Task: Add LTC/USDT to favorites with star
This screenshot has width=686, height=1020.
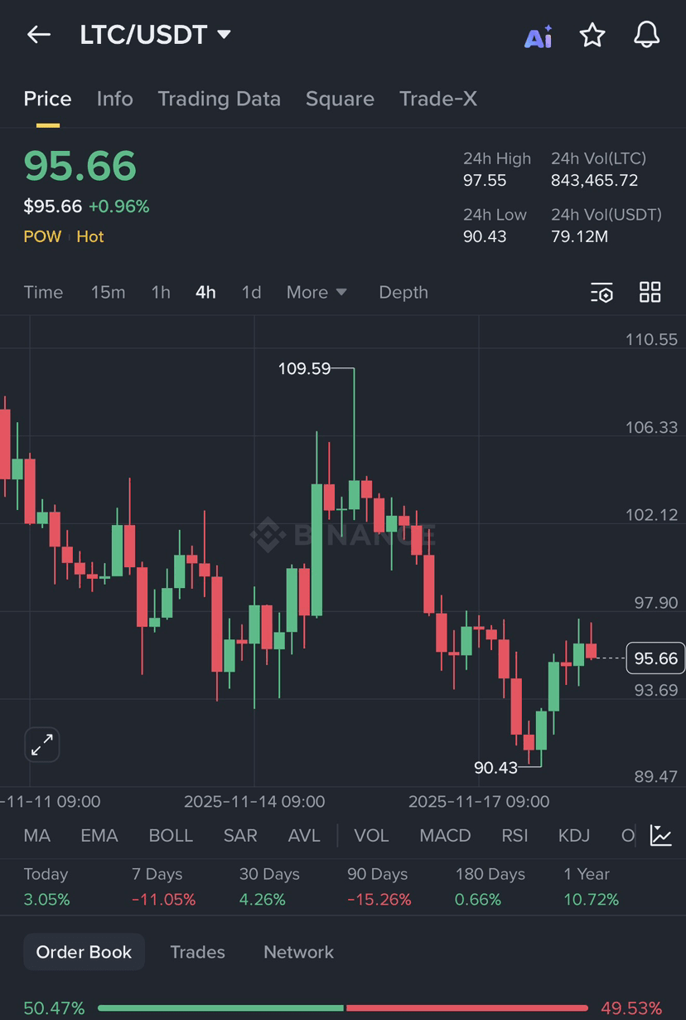Action: pos(592,35)
